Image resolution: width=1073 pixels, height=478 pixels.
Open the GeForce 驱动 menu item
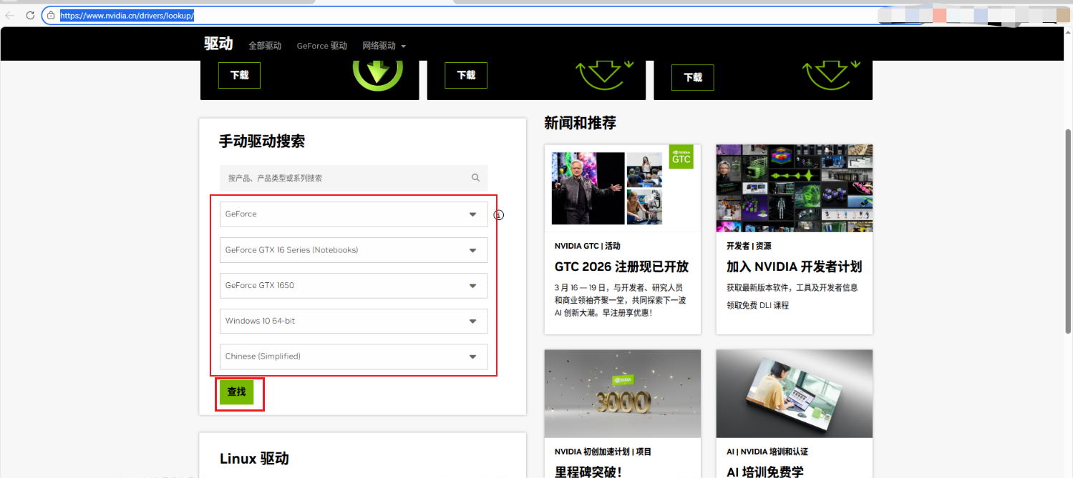pos(322,46)
